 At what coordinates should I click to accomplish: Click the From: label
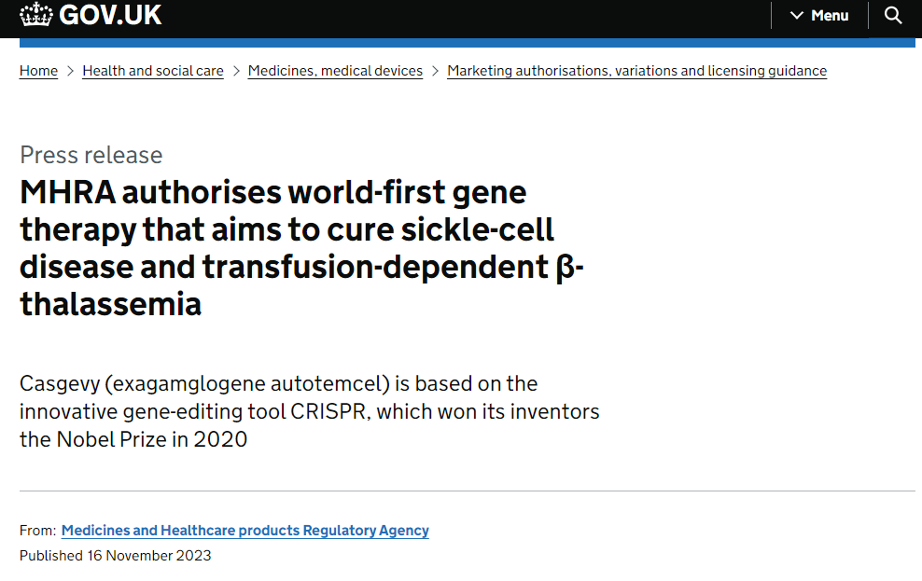pyautogui.click(x=37, y=531)
